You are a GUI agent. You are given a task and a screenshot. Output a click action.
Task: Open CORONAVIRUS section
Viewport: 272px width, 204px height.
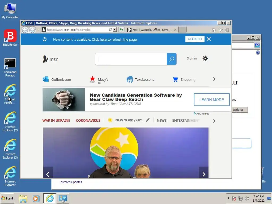coord(88,120)
